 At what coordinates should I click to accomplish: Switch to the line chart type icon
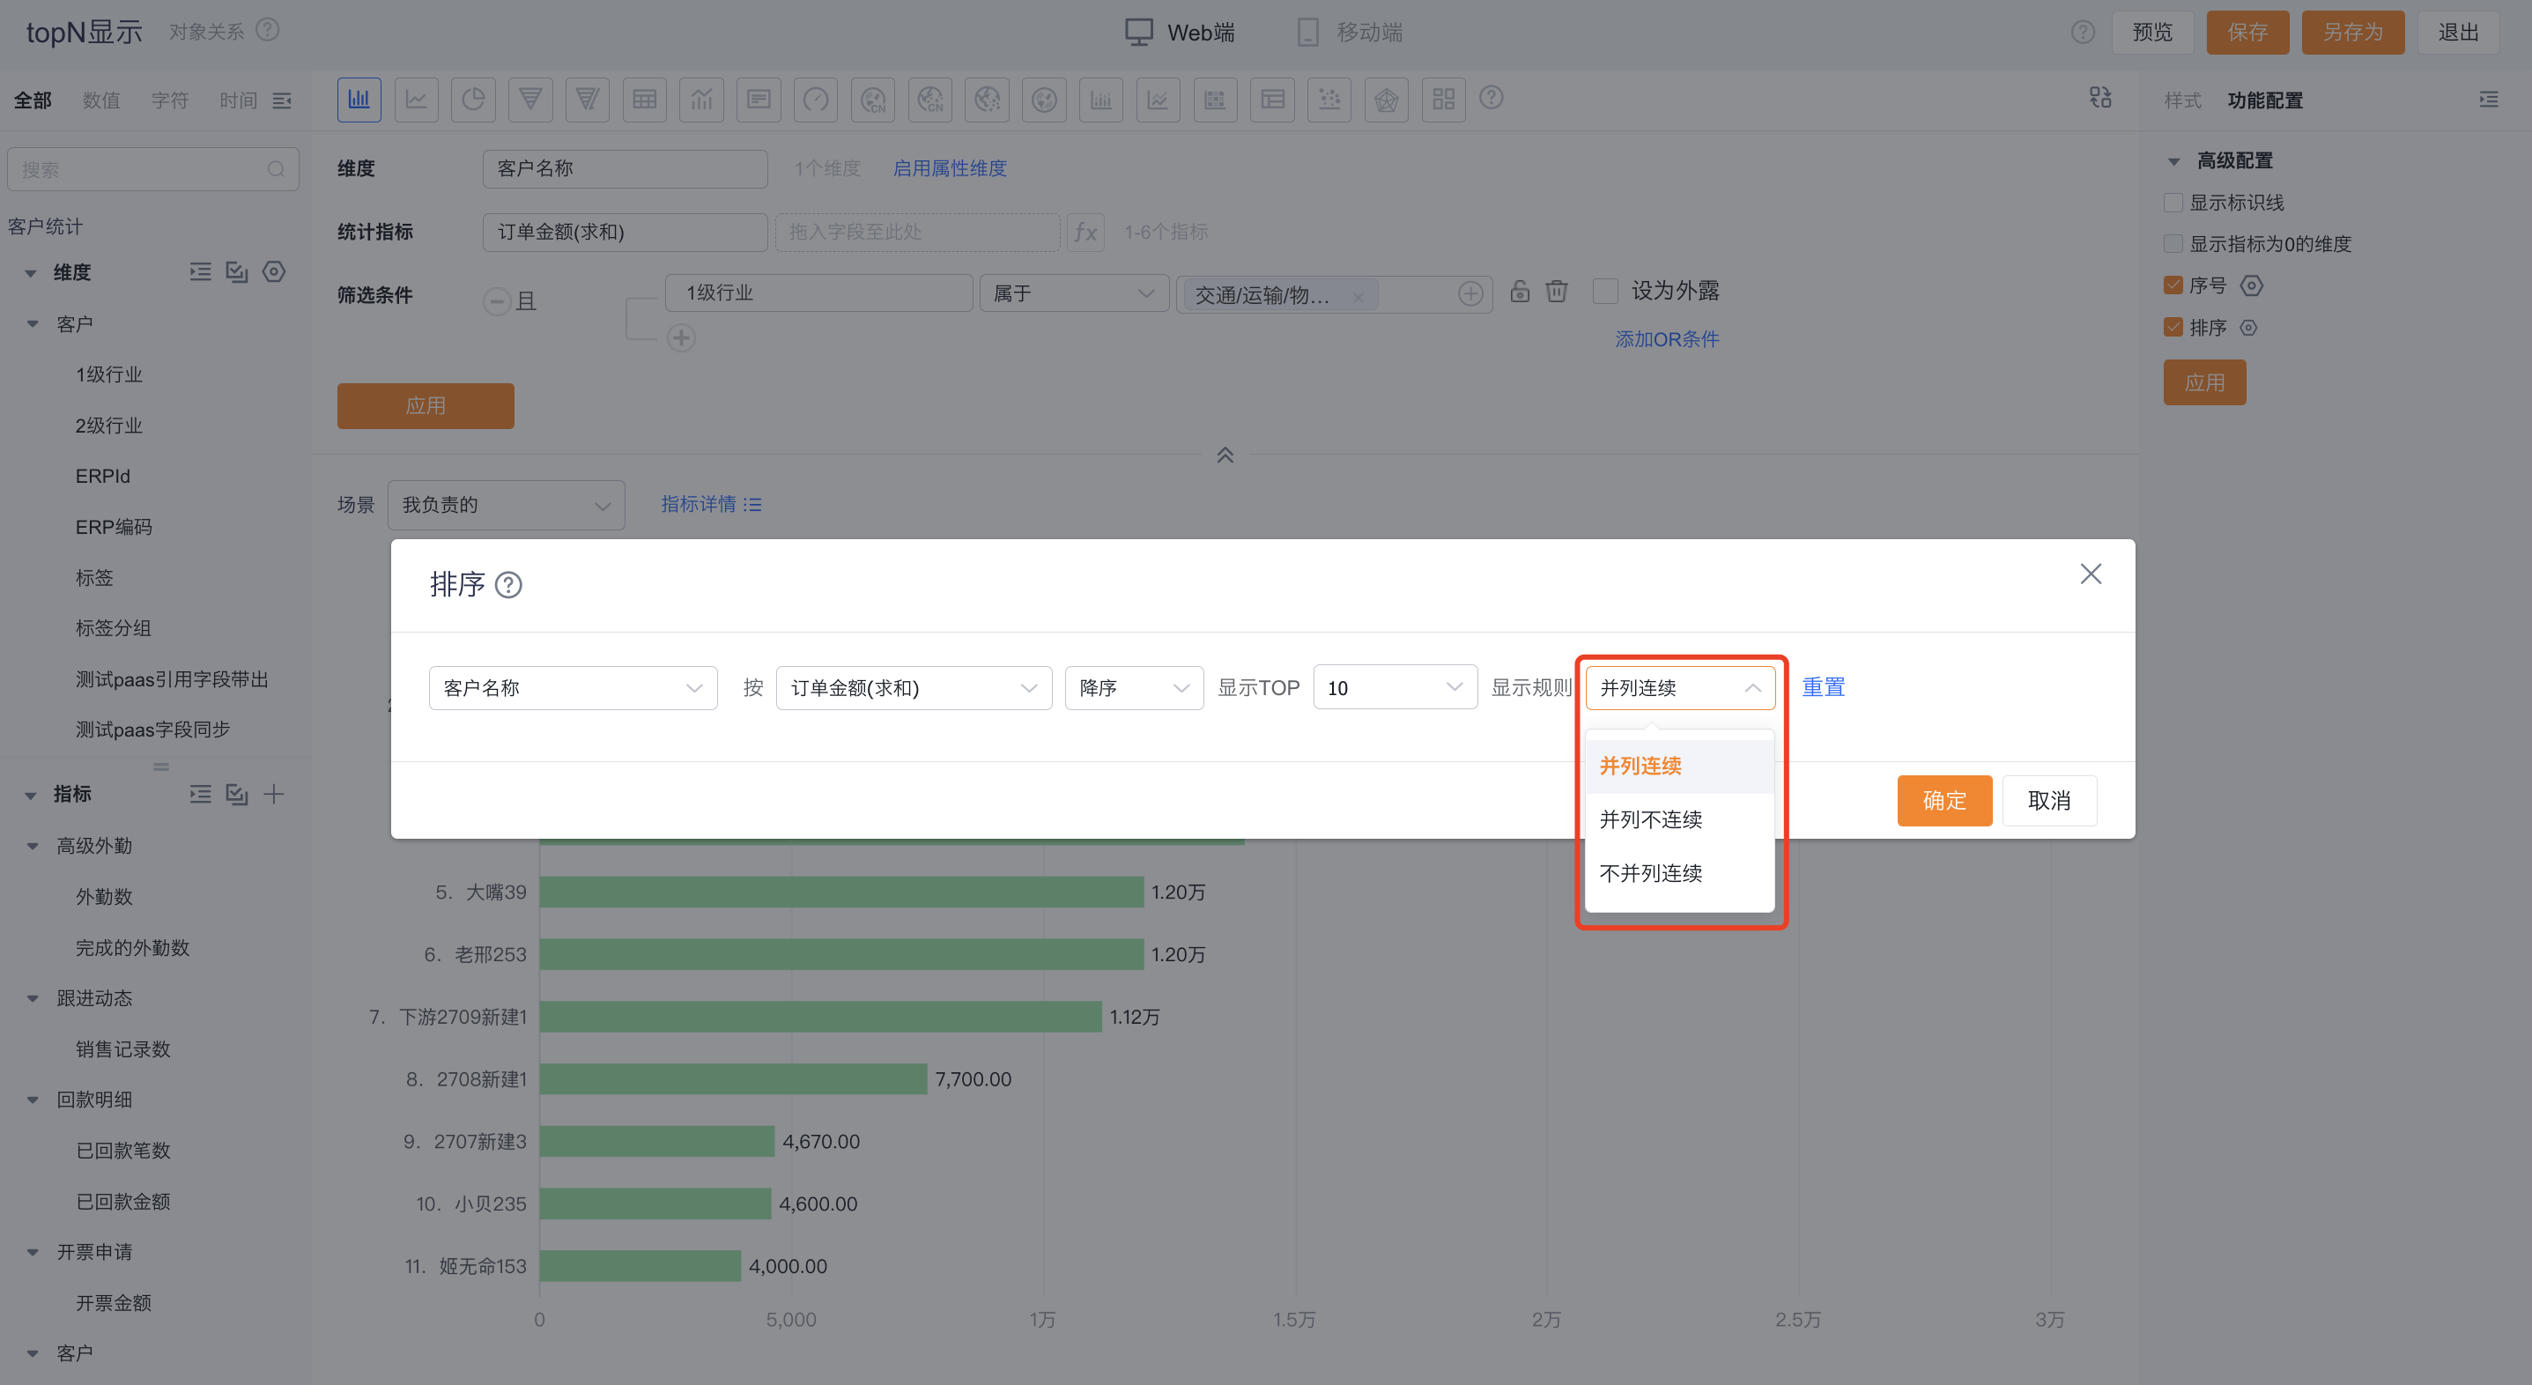click(x=417, y=100)
